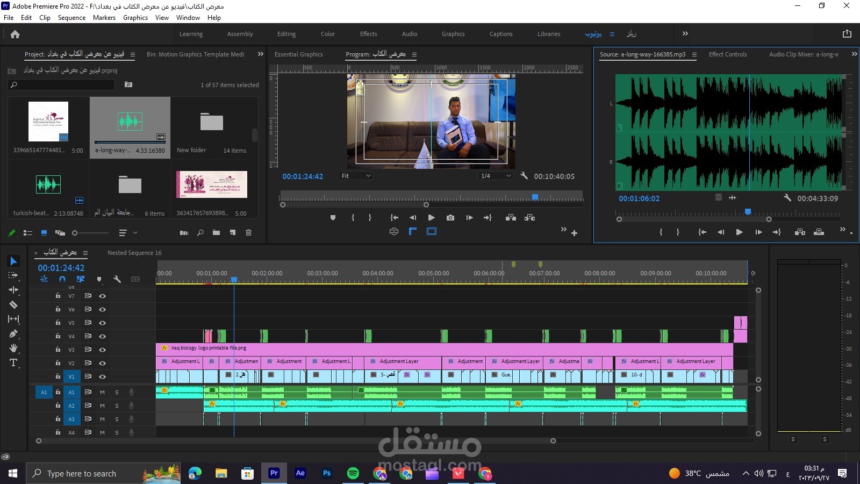
Task: Click the Program monitor time ruler playhead
Action: 535,197
